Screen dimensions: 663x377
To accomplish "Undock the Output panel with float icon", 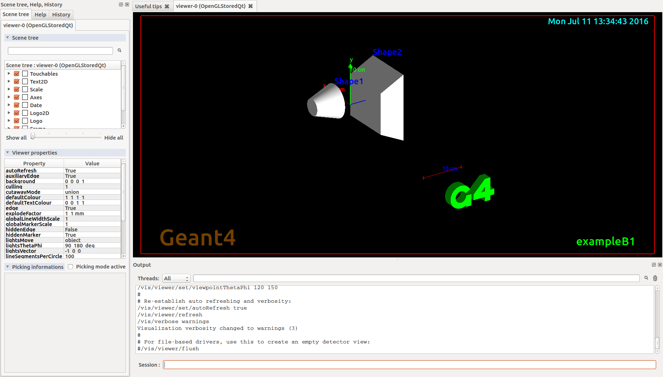I will (x=654, y=265).
